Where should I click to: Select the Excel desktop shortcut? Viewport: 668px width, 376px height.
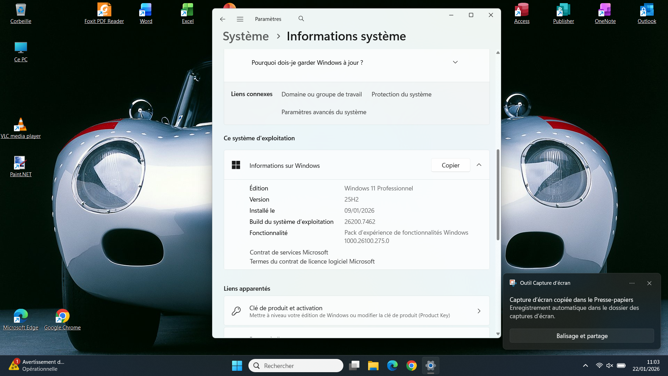[x=188, y=14]
